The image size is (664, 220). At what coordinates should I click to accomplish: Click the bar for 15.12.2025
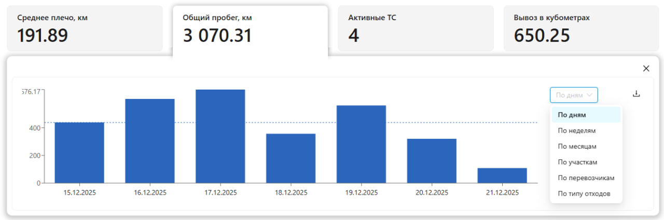tap(79, 153)
